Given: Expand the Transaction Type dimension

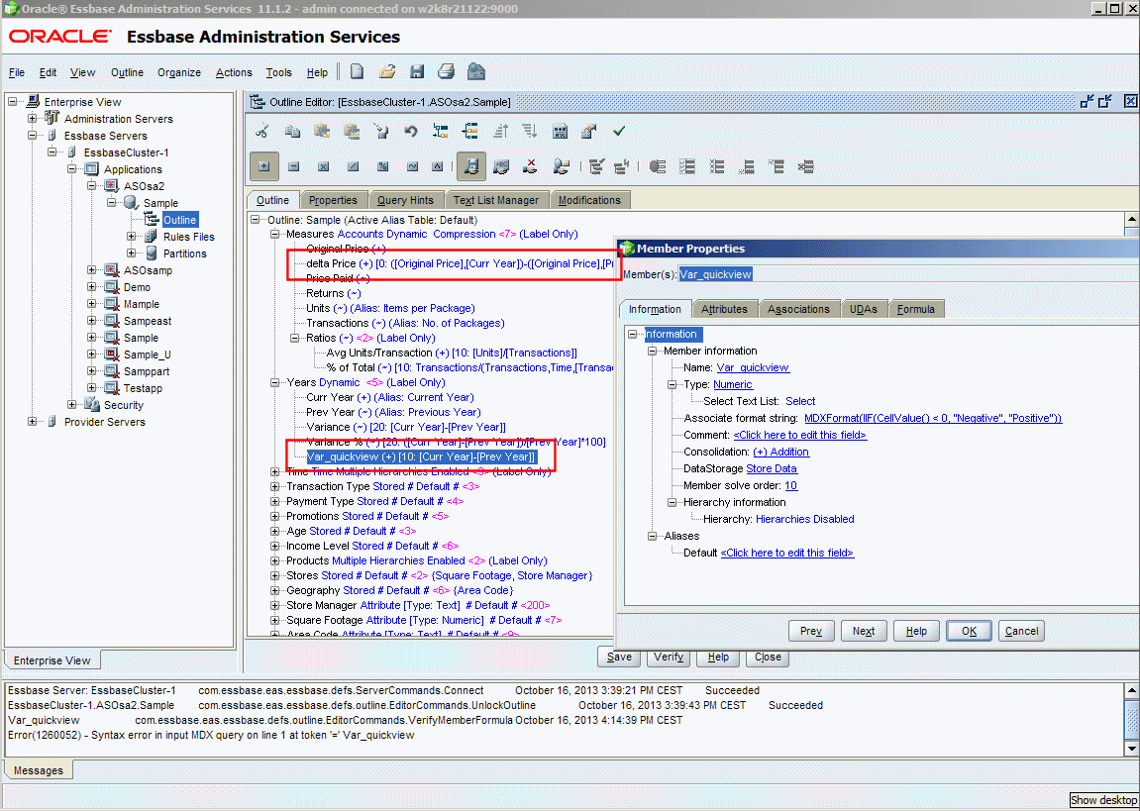Looking at the screenshot, I should pos(274,486).
